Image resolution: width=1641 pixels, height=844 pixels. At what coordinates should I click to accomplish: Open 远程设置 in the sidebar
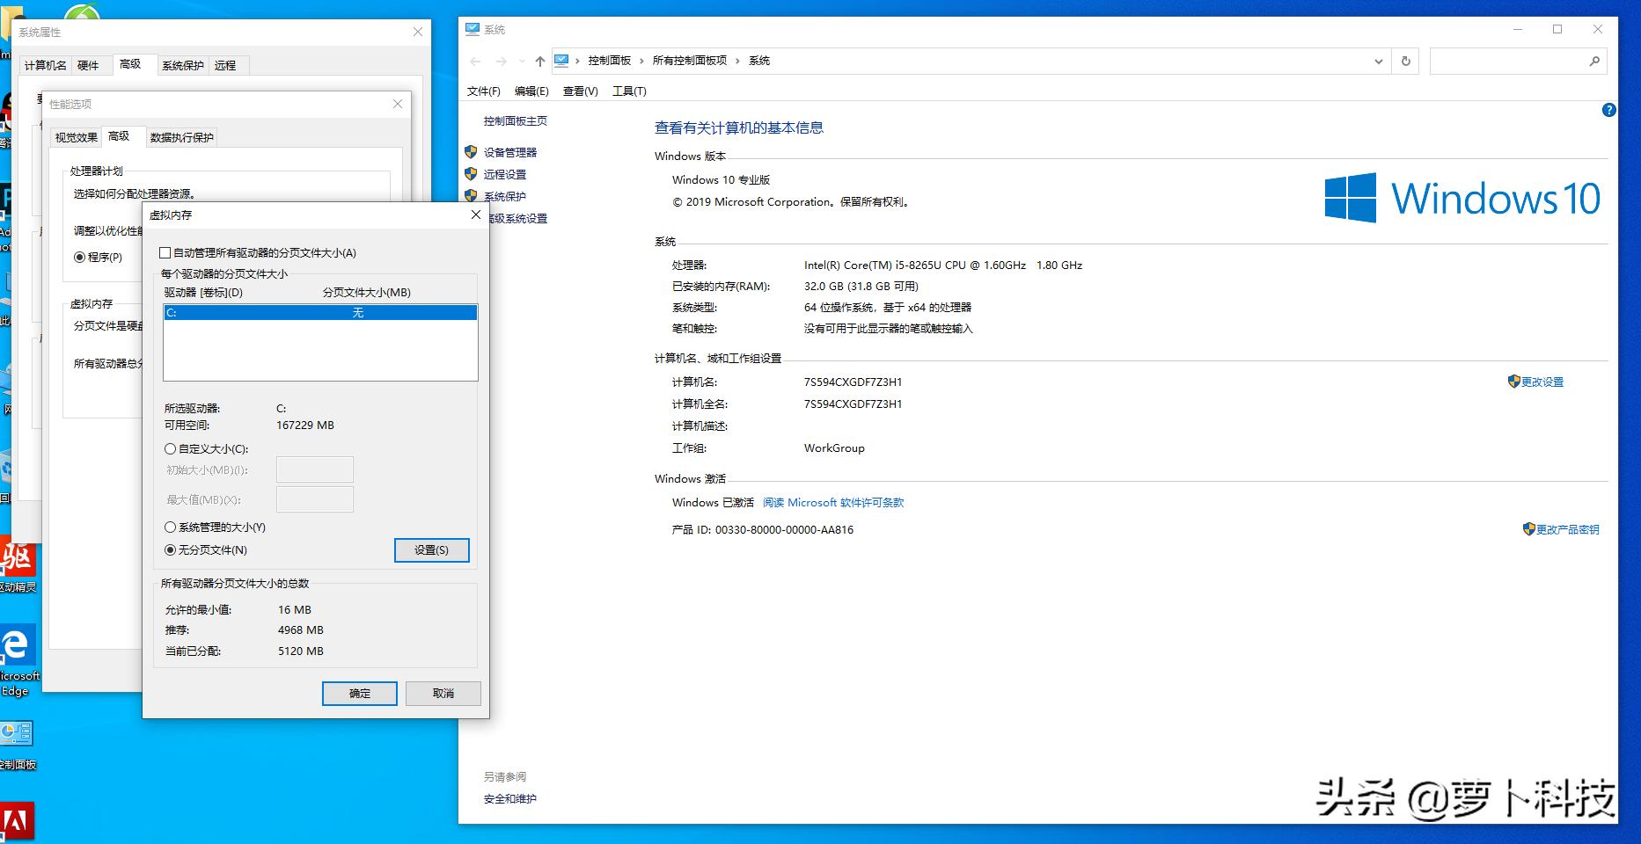(505, 173)
